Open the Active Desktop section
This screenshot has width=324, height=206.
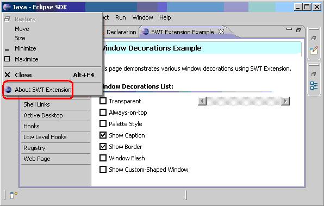click(56, 115)
